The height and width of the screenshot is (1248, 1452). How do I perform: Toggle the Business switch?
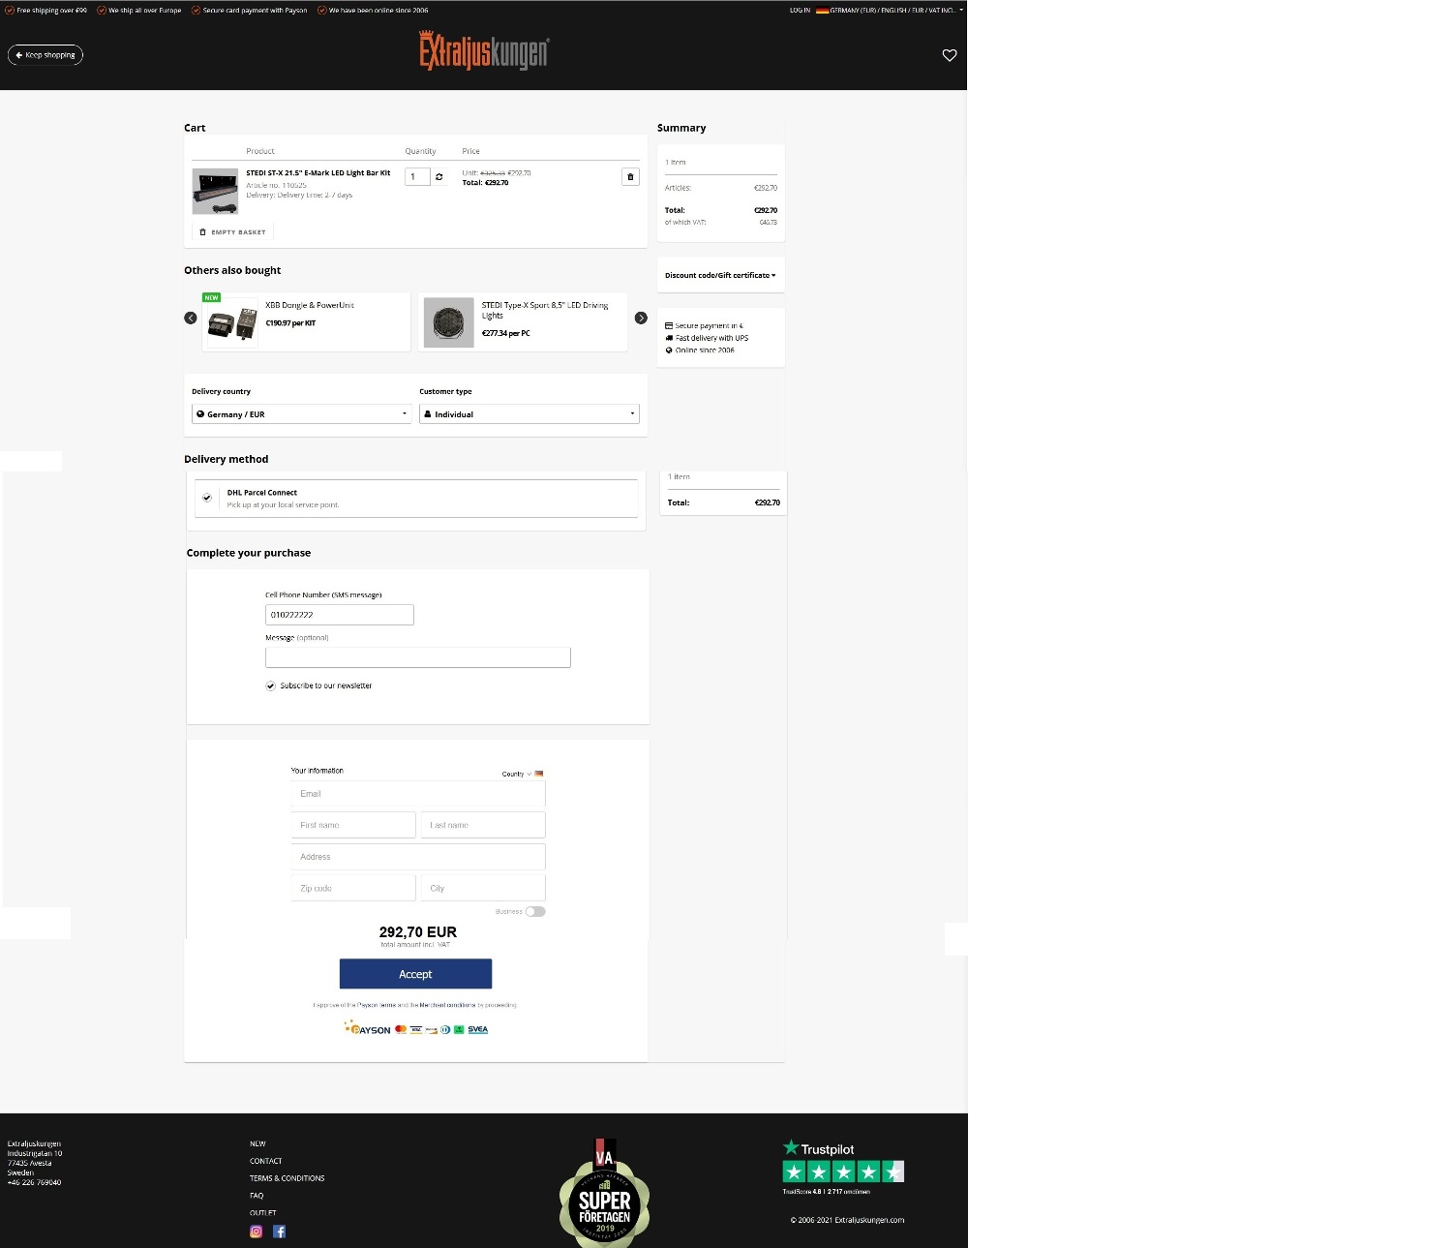(x=535, y=911)
